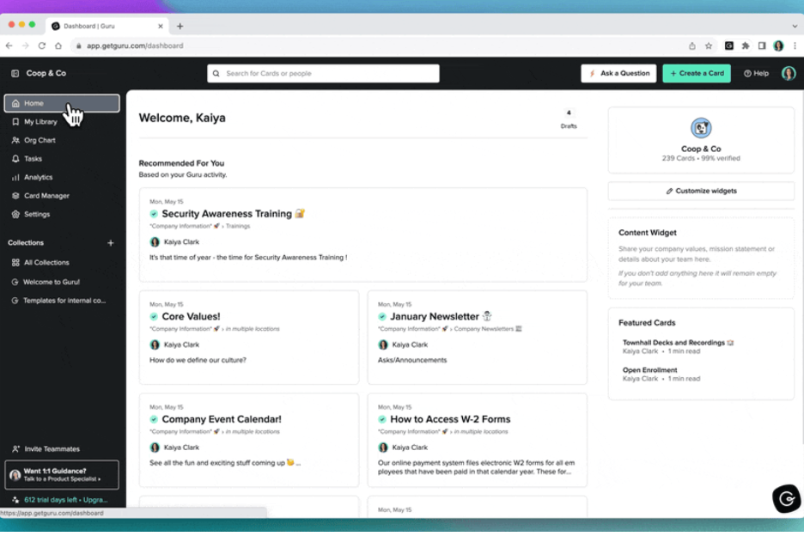
Task: Open the 4 Drafts counter
Action: [568, 119]
